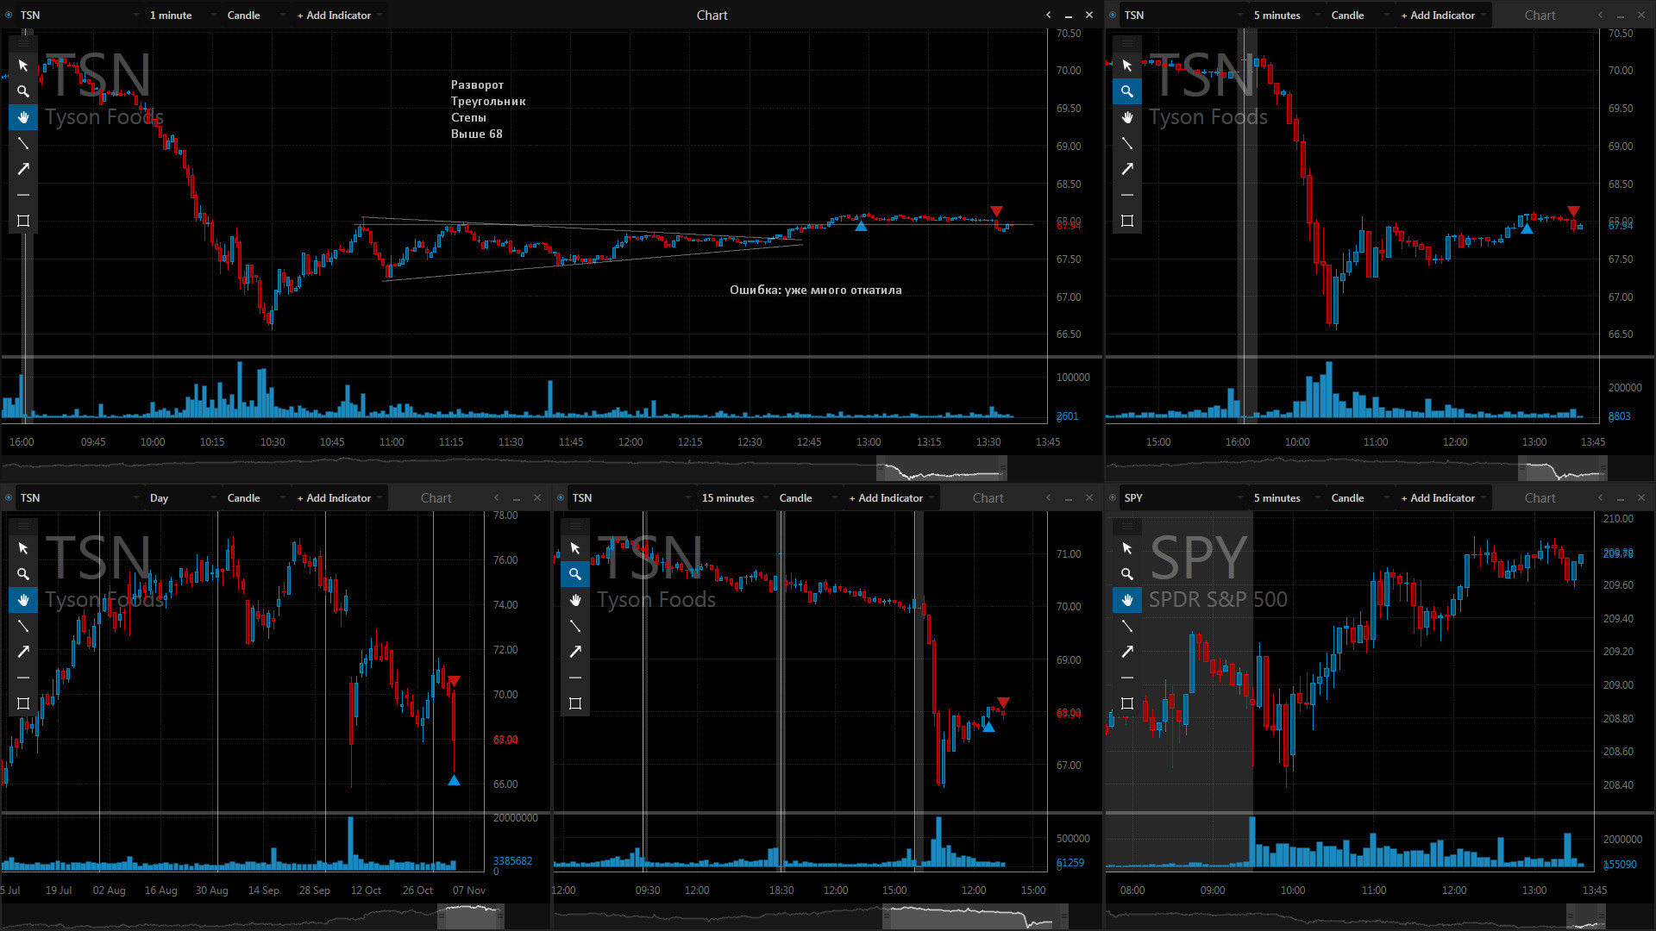Select the zoom tool in TSN 15 minutes chart

coord(575,574)
